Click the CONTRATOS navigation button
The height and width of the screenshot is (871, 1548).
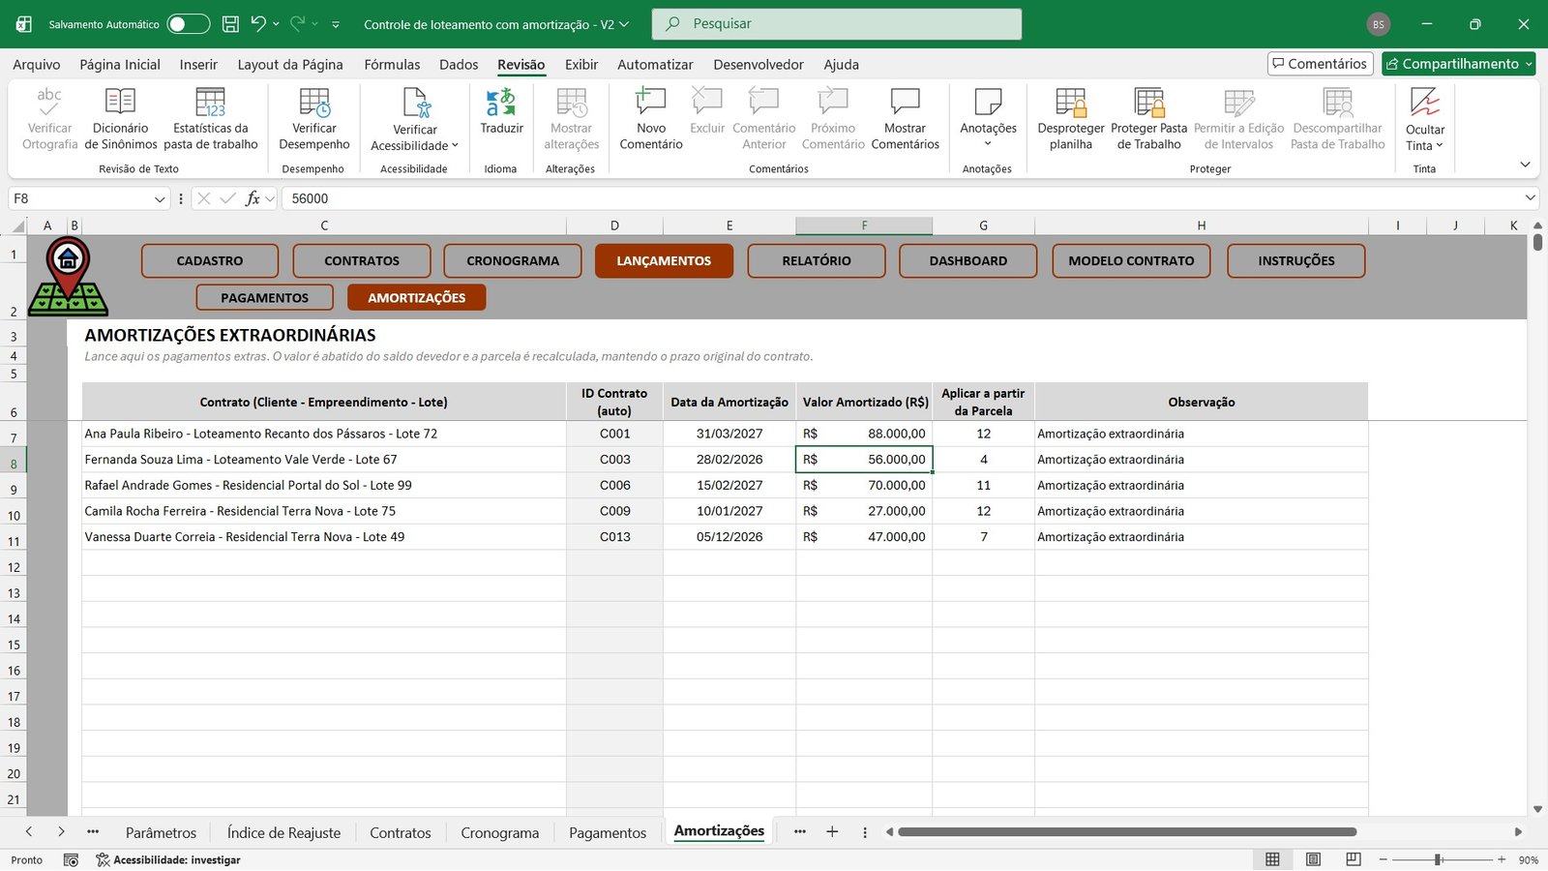362,260
